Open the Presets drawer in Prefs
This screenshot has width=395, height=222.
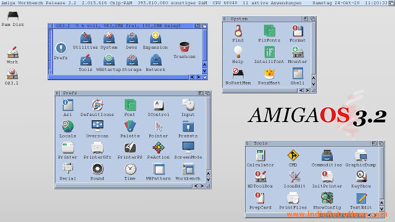point(188,126)
